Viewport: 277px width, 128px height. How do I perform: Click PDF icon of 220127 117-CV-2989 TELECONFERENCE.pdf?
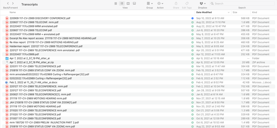[x=7, y=90]
